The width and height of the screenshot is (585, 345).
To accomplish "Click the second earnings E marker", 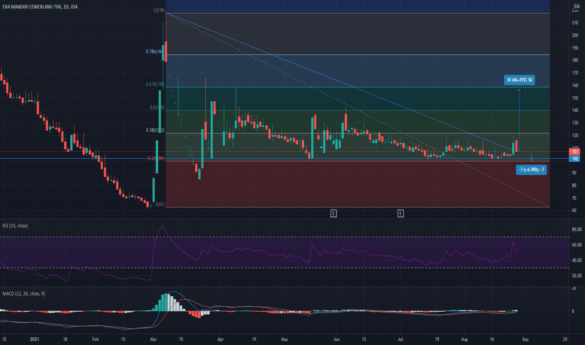I will click(x=400, y=213).
